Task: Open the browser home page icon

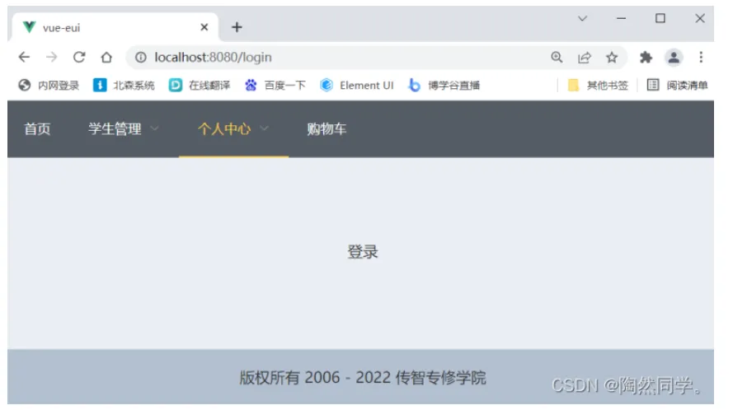Action: [106, 57]
